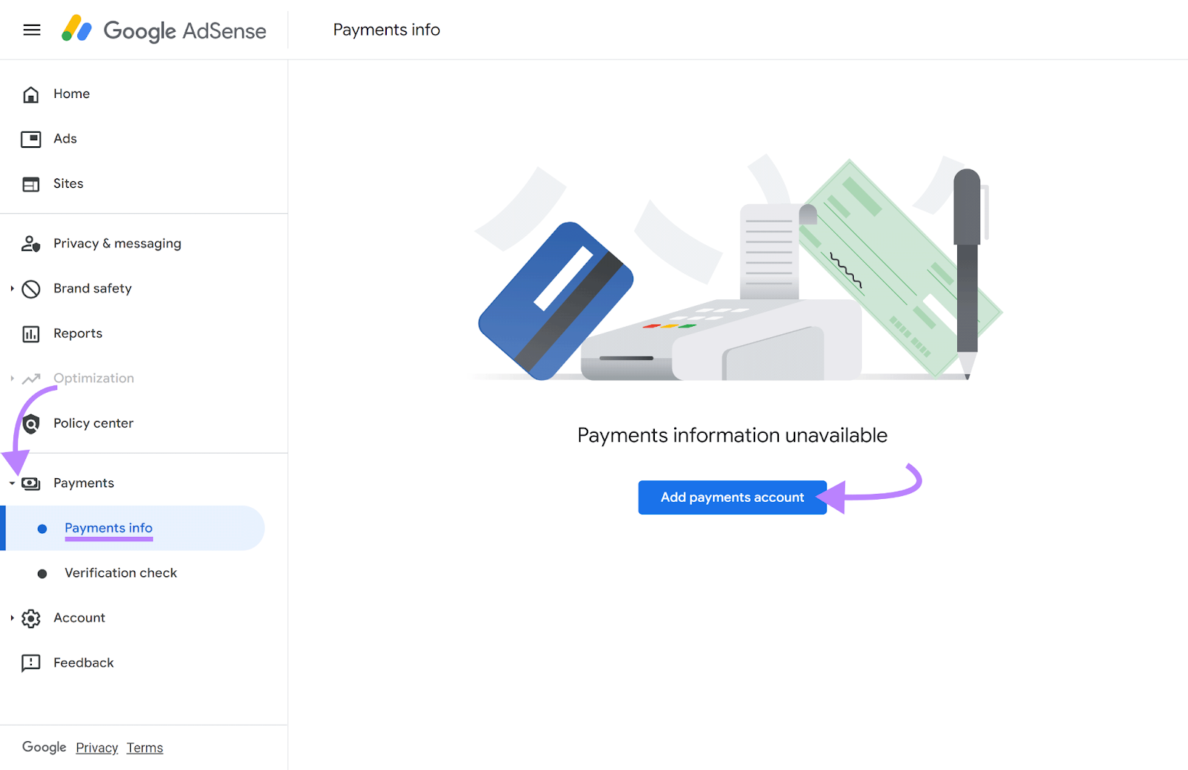Open Verification check
Screen dimensions: 1188x770
coord(121,572)
